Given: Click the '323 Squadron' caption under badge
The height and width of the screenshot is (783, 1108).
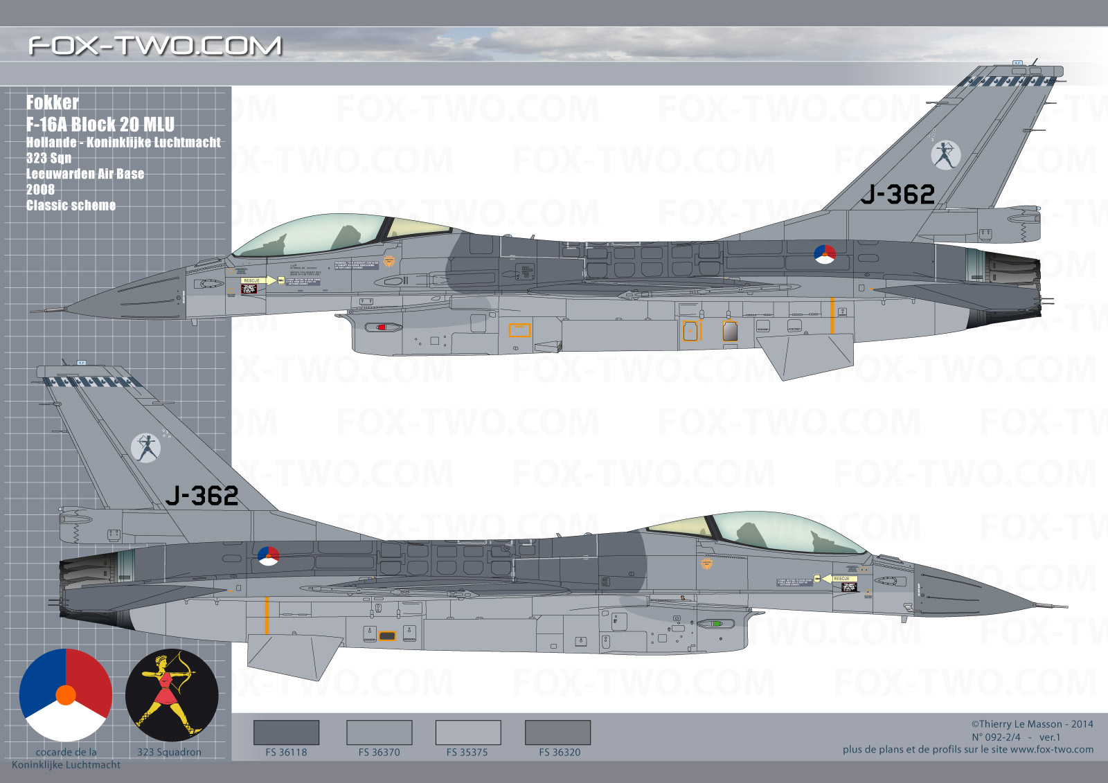Looking at the screenshot, I should pos(169,752).
